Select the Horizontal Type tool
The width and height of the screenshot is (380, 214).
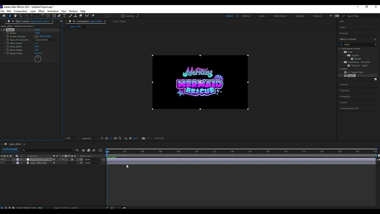(64, 16)
